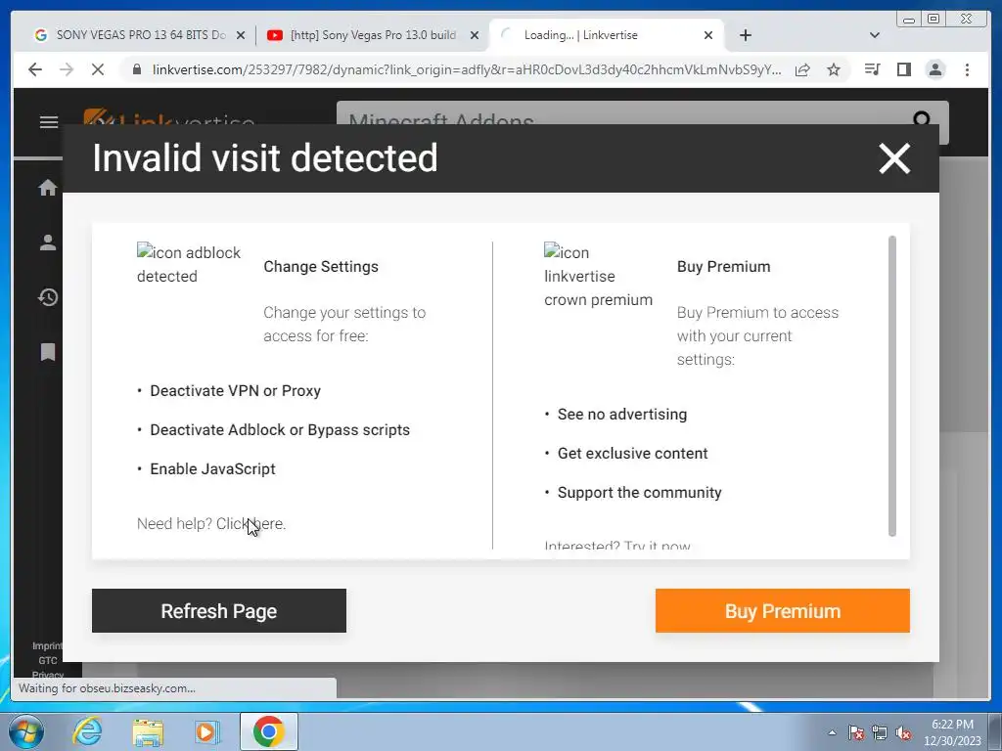This screenshot has height=751, width=1002.
Task: Go back to previous page
Action: click(35, 69)
